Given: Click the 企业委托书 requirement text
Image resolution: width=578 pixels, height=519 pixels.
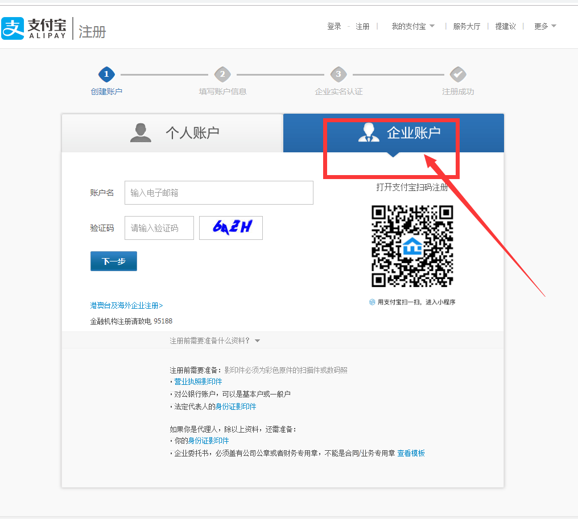Looking at the screenshot, I should pyautogui.click(x=284, y=453).
